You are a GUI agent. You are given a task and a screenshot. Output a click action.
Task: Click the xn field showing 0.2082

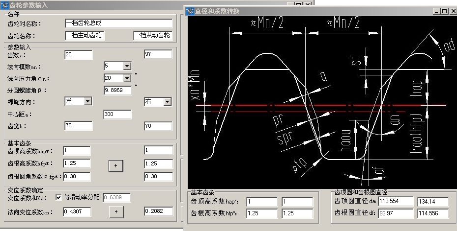pos(159,211)
